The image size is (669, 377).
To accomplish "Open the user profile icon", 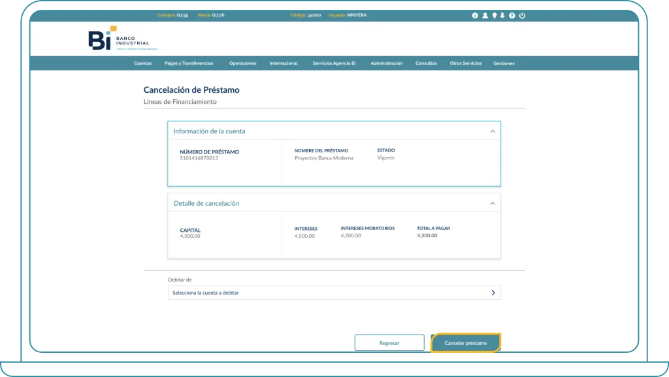I will pyautogui.click(x=485, y=16).
